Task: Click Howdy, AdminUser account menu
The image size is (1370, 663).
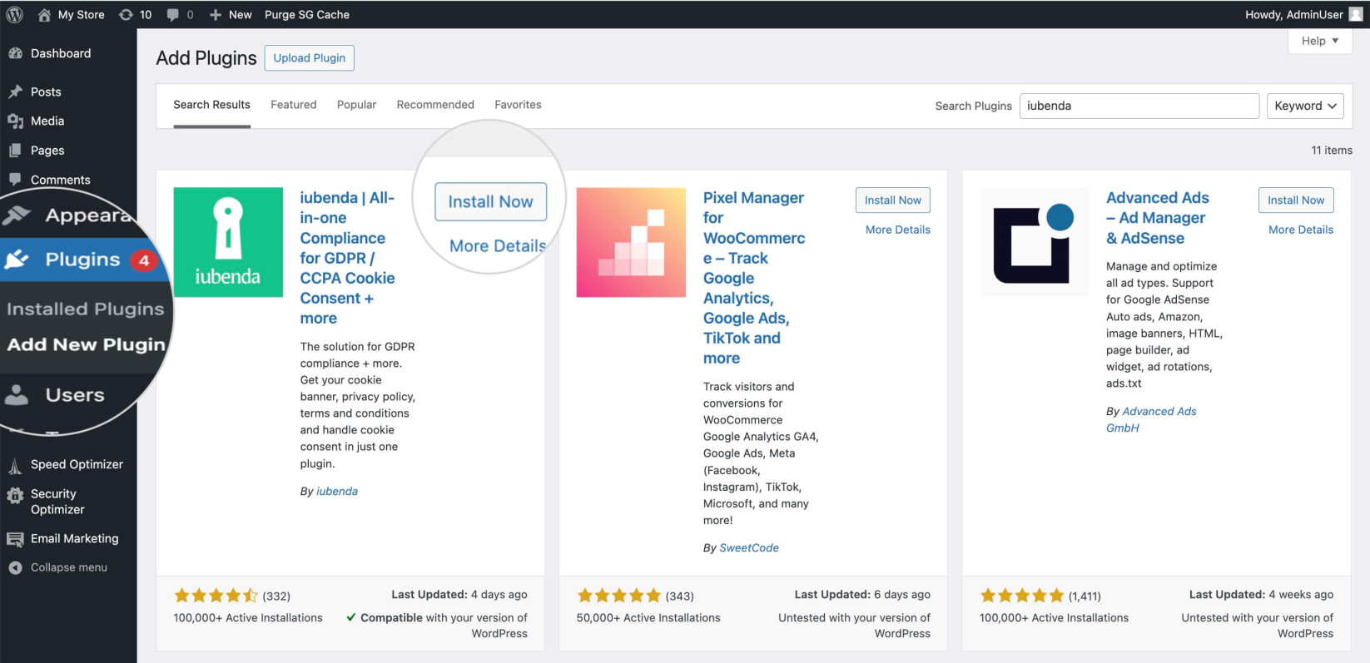Action: (1303, 14)
